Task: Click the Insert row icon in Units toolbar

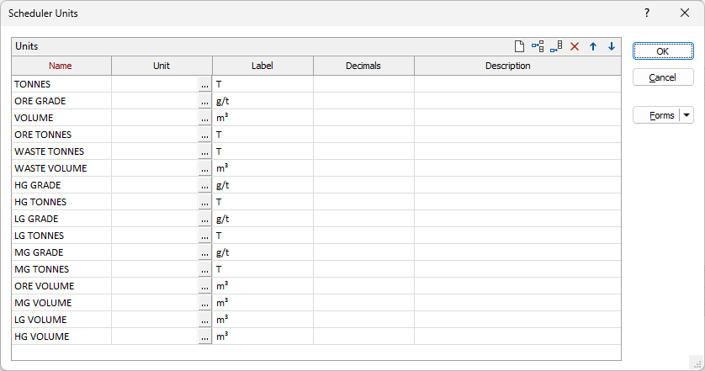Action: (x=538, y=46)
